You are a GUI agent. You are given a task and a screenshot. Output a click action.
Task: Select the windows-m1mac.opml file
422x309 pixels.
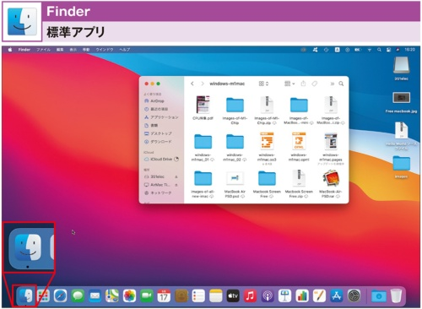pyautogui.click(x=299, y=147)
